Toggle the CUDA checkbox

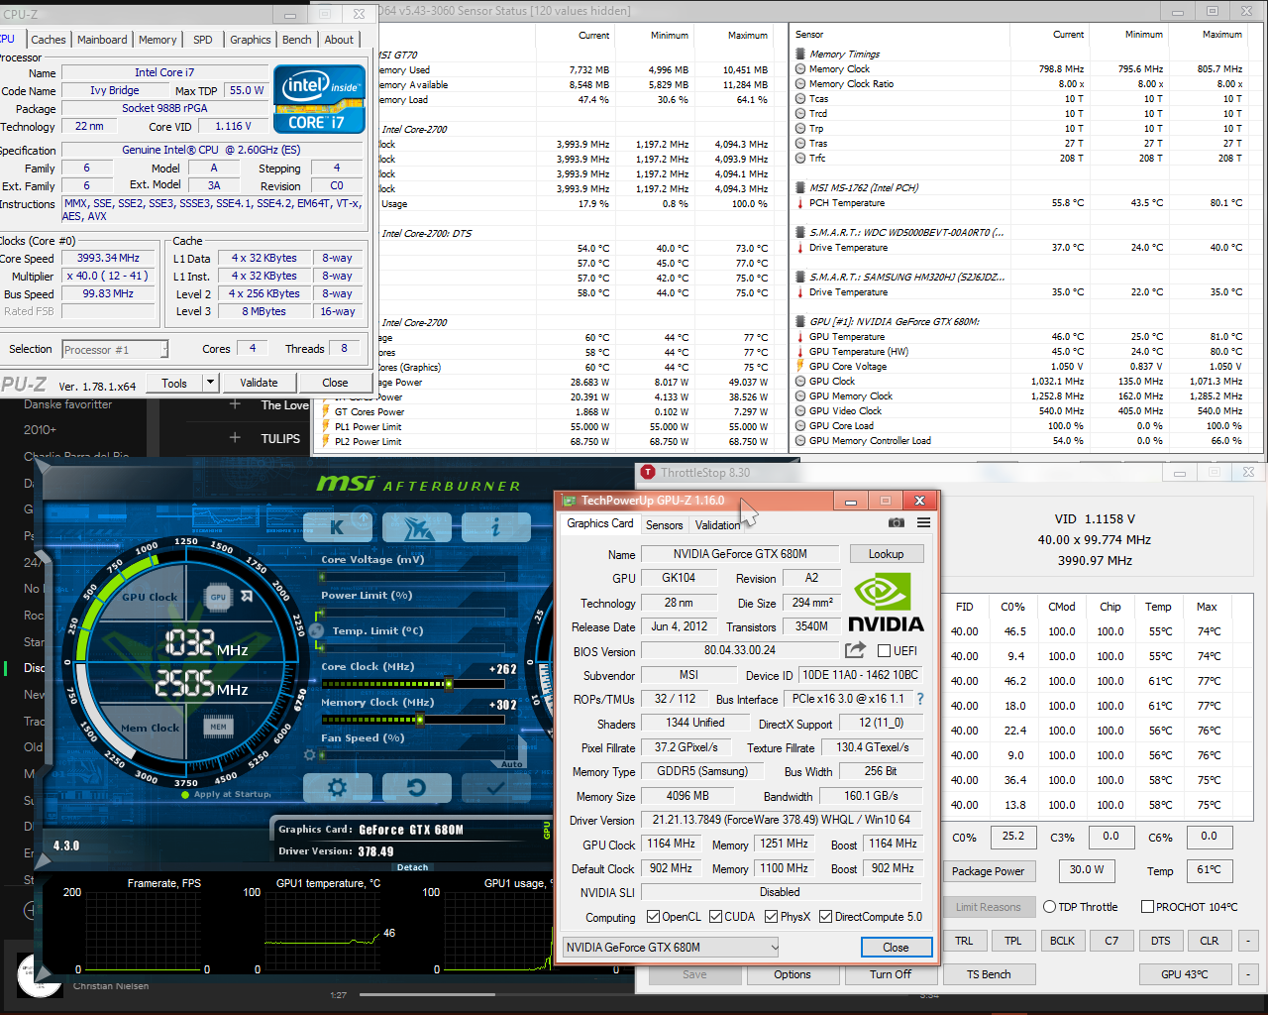[715, 917]
